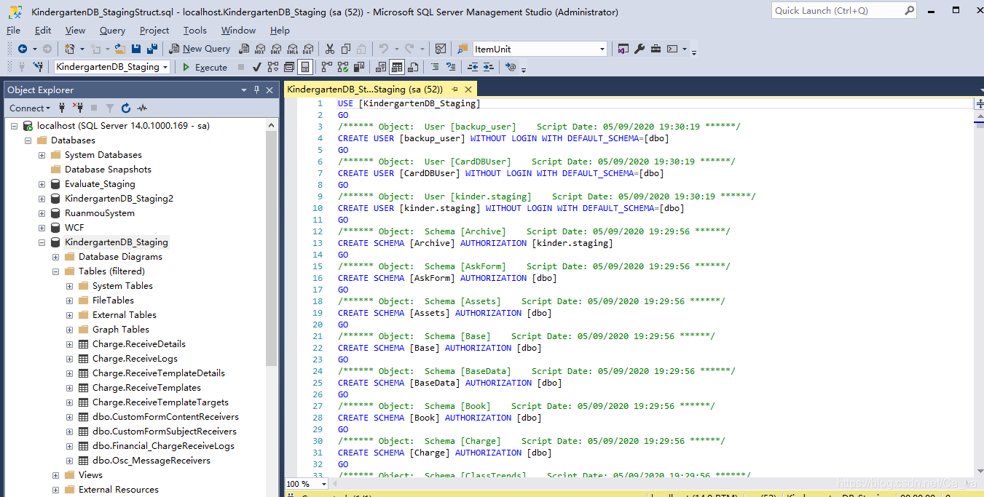Click the Activity Monitor icon
Image resolution: width=984 pixels, height=497 pixels.
point(142,108)
